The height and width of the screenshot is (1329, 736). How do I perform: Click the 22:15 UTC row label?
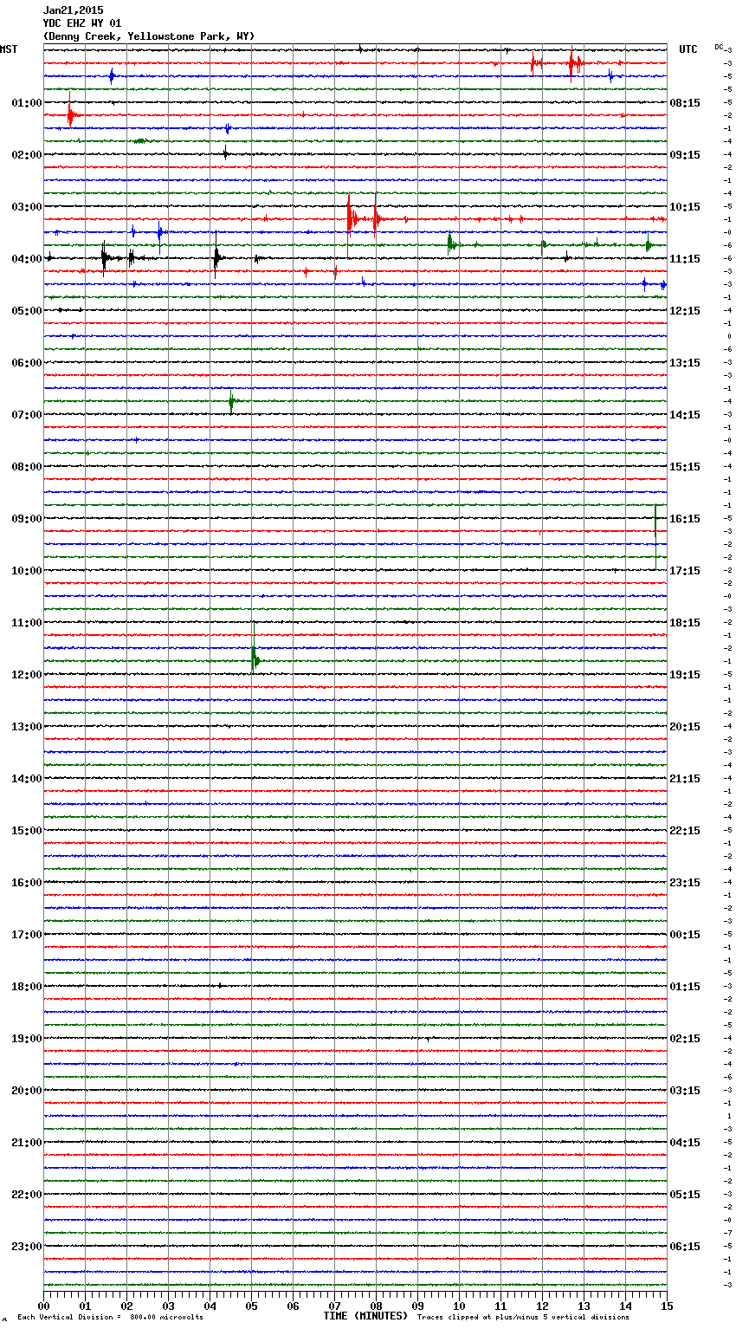pyautogui.click(x=685, y=831)
